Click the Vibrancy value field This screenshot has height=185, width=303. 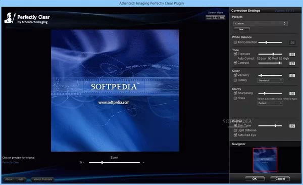[292, 75]
